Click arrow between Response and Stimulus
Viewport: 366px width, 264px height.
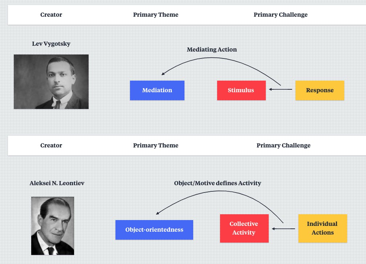280,89
